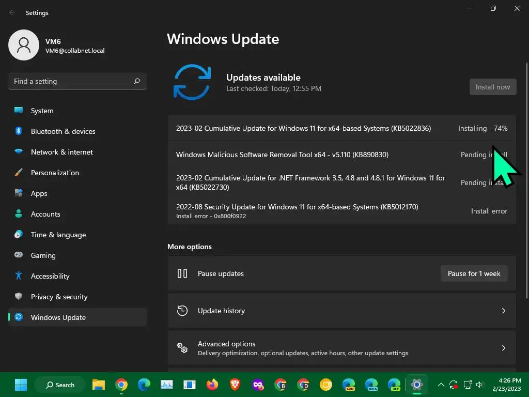Open Advanced options chevron
The width and height of the screenshot is (529, 397).
pyautogui.click(x=503, y=348)
